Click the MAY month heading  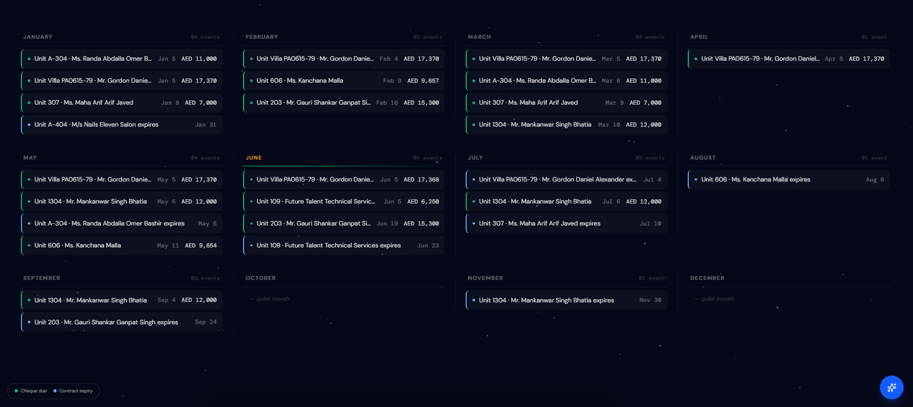(30, 158)
